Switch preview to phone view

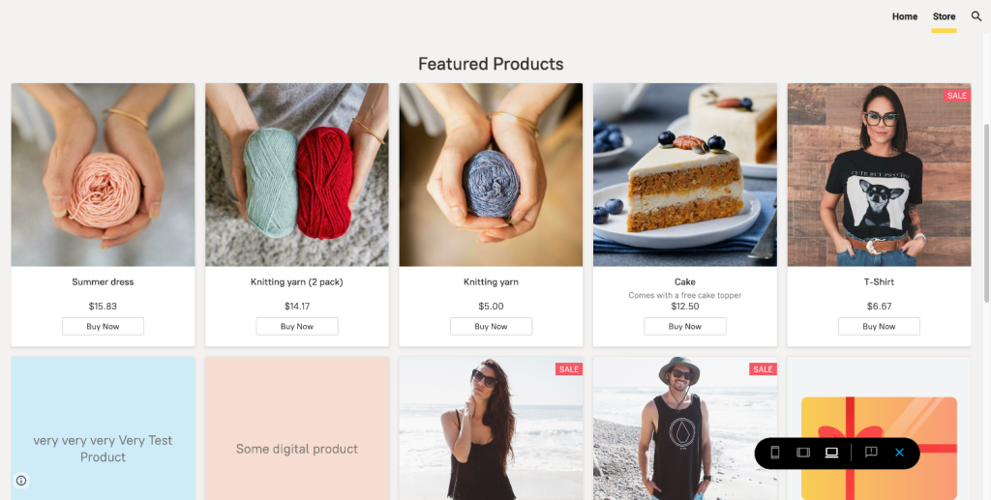(775, 453)
